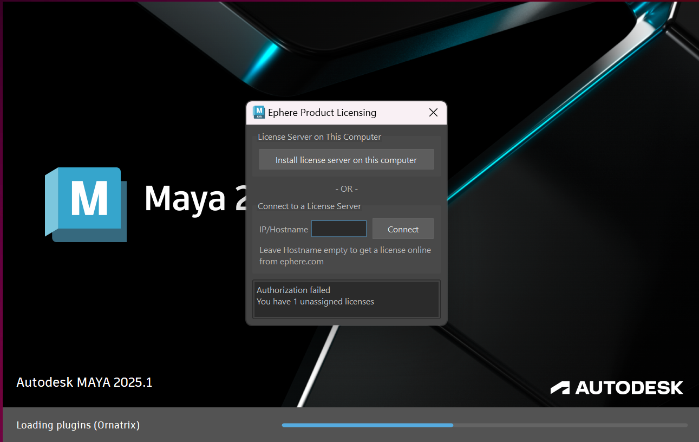Close the Ephere Product Licensing dialog
This screenshot has height=442, width=699.
tap(433, 113)
